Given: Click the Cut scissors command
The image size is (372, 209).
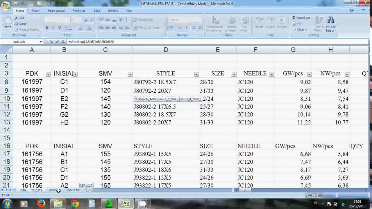Looking at the screenshot, I should (19, 18).
